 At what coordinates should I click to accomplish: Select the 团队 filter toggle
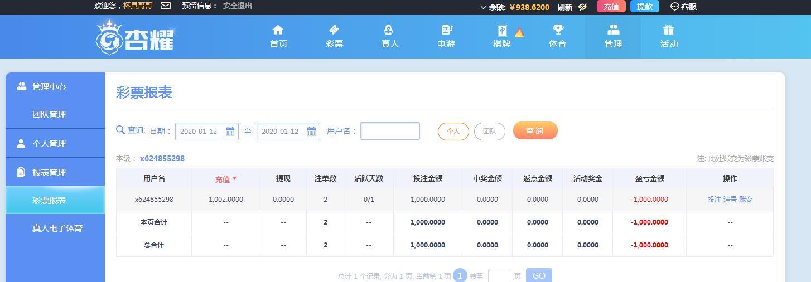[x=490, y=132]
